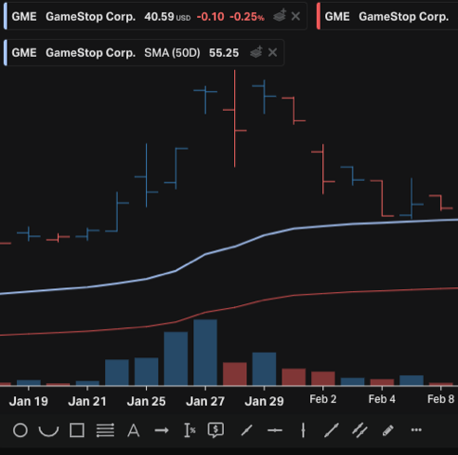Select the trend line tool
The image size is (458, 455).
click(331, 430)
